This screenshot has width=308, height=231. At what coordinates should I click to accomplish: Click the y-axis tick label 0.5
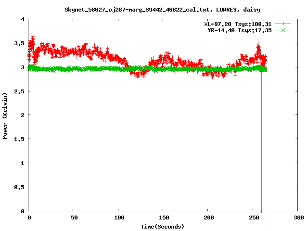19,187
